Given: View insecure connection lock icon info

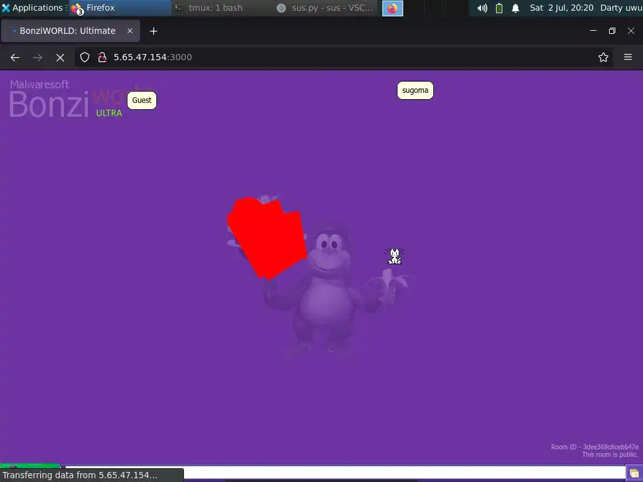Looking at the screenshot, I should pos(102,57).
